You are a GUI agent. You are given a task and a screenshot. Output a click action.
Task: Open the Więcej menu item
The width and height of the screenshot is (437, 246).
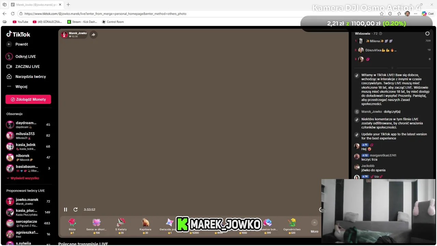(17, 86)
